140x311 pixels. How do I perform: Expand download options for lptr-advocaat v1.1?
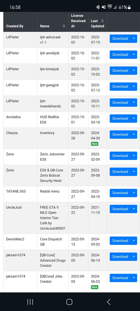[x=134, y=39]
